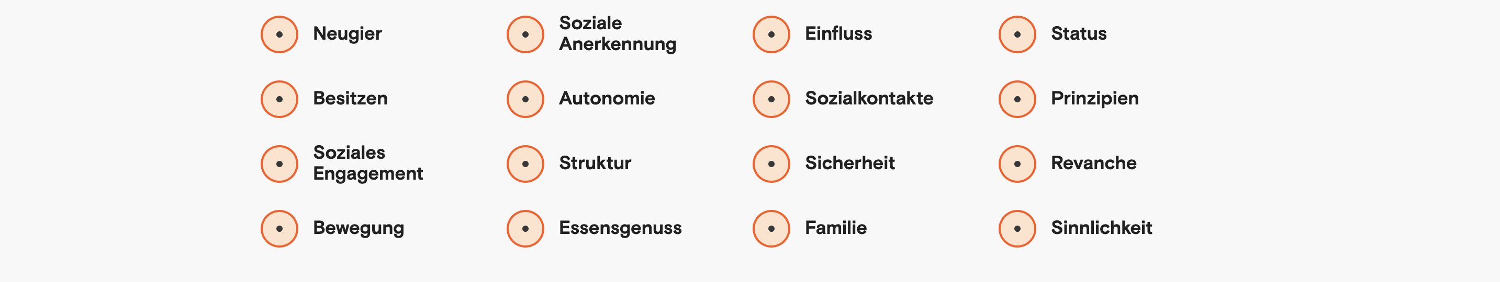Viewport: 1500px width, 282px height.
Task: Click the round icon beside Revanche
Action: 1017,164
